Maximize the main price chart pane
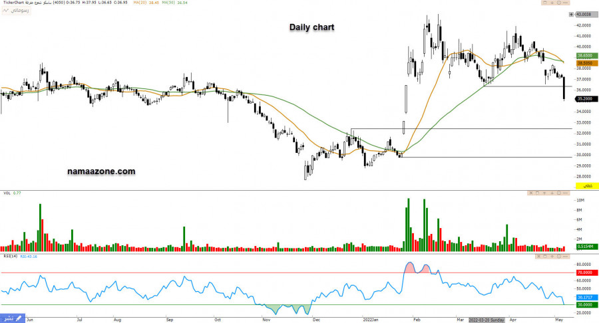This screenshot has width=599, height=323. coord(545,3)
